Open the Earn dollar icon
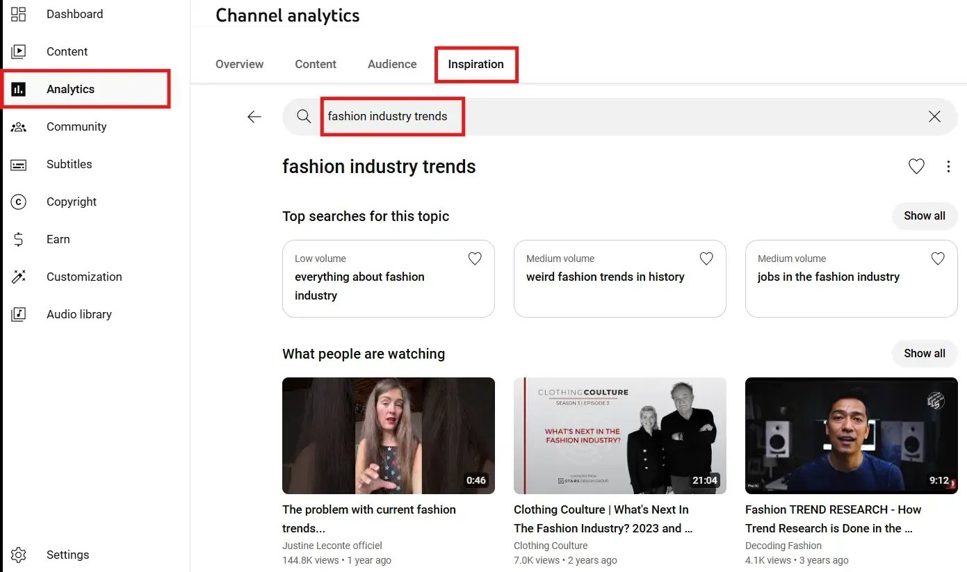 click(19, 240)
